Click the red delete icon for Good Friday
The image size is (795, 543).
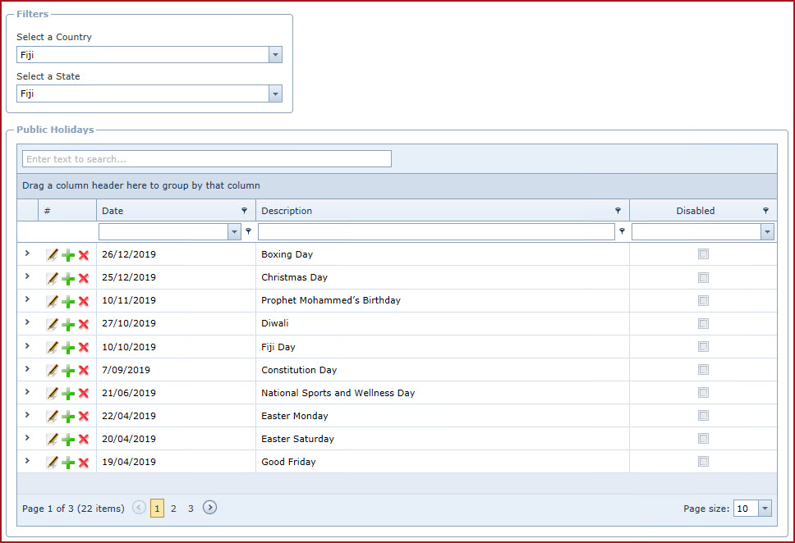84,462
